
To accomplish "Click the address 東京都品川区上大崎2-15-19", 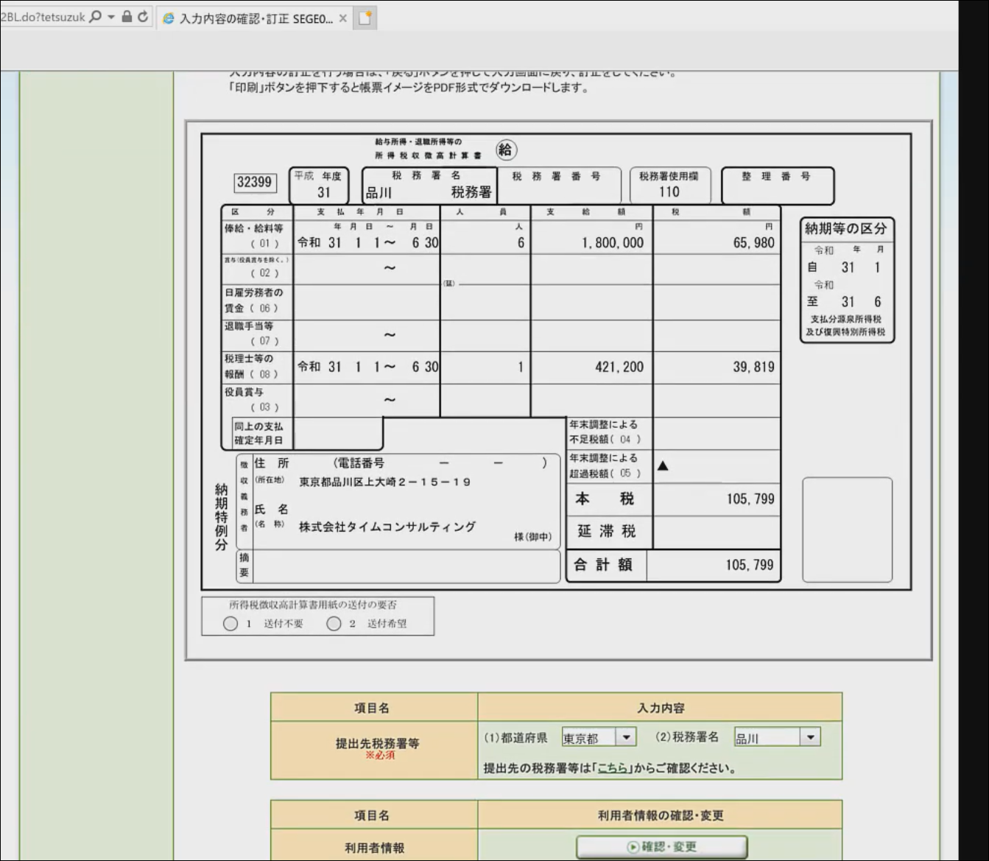I will coord(384,482).
